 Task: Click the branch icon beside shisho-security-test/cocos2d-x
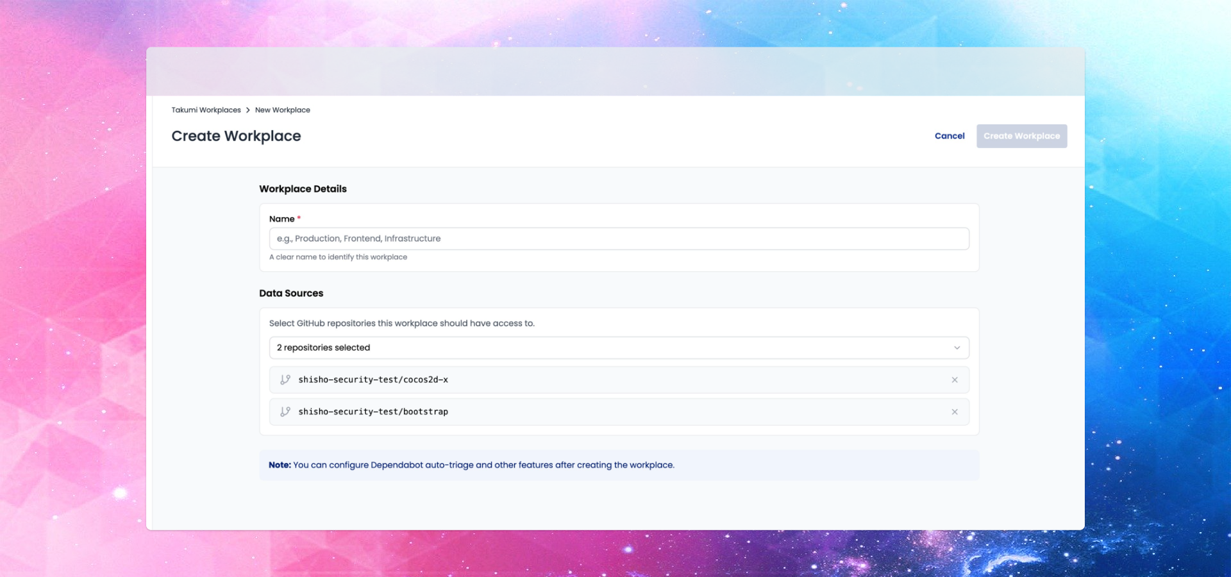tap(286, 380)
